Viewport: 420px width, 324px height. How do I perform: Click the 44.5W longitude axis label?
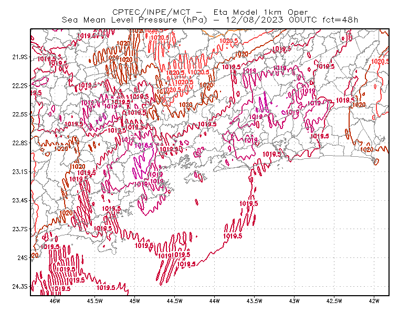(x=175, y=301)
